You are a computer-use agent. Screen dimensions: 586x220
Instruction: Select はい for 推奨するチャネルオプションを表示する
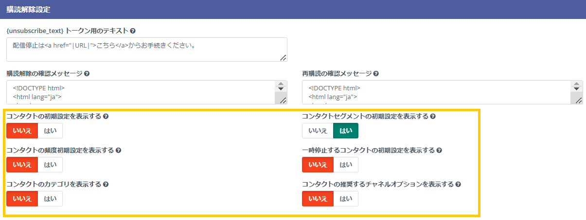346,199
